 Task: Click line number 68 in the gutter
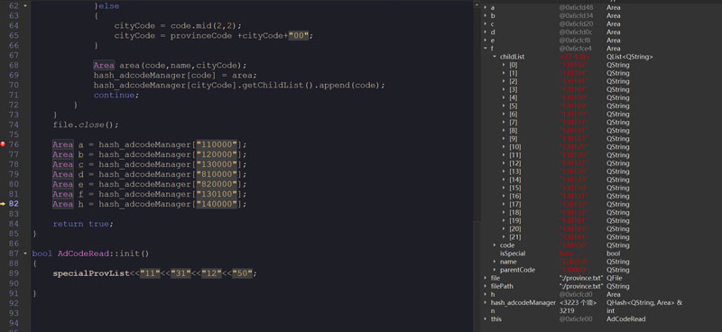pos(14,65)
